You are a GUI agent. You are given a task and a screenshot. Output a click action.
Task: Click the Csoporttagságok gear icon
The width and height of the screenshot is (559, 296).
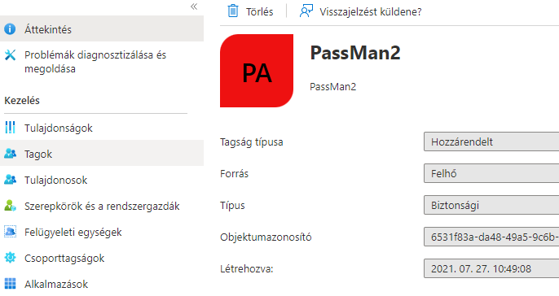tap(10, 258)
